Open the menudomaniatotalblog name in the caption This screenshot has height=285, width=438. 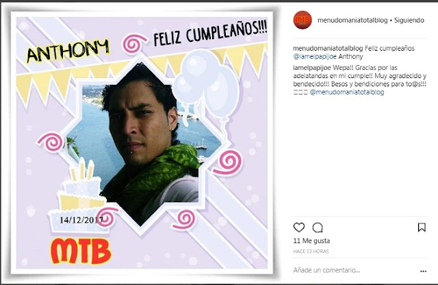coord(328,48)
